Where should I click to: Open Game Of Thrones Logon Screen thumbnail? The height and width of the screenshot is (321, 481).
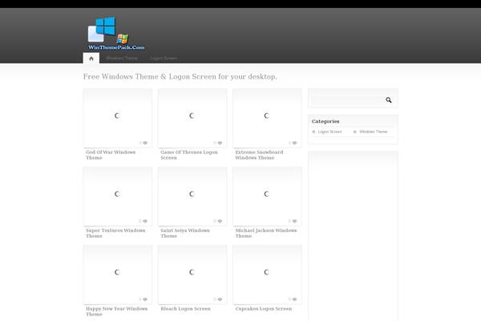click(x=192, y=118)
